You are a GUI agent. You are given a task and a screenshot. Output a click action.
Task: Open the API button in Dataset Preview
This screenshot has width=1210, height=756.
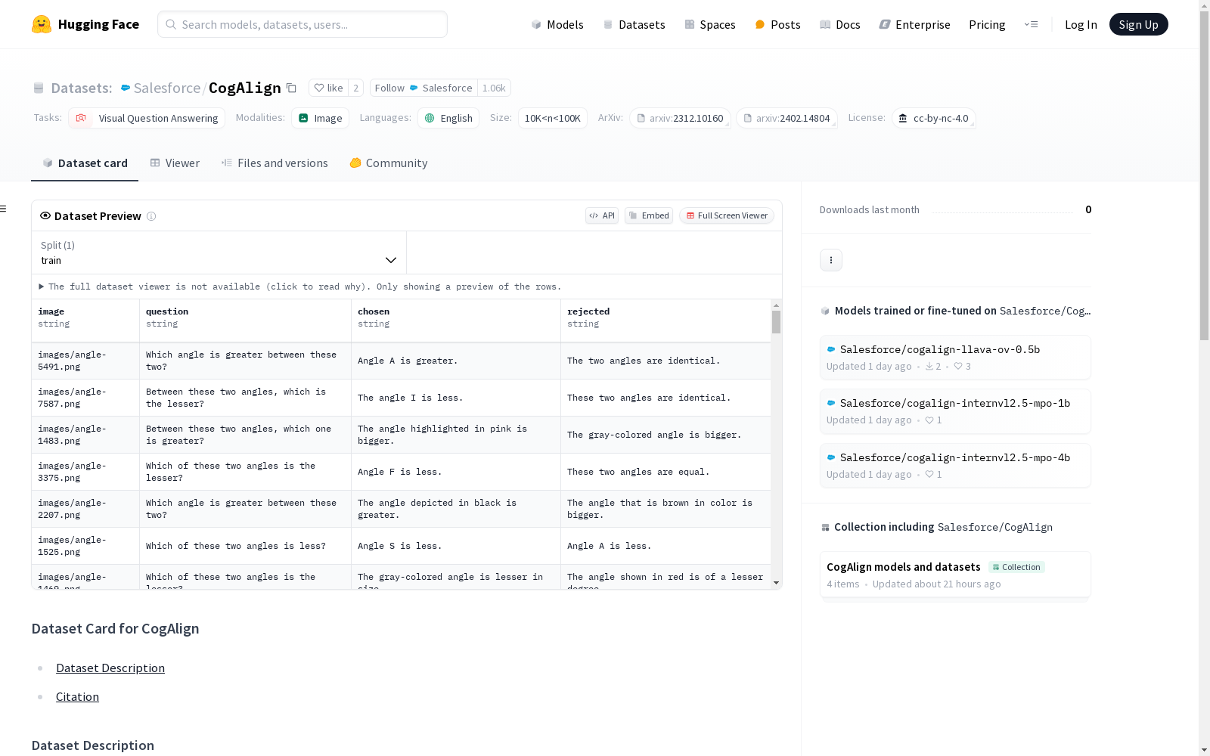(x=602, y=215)
